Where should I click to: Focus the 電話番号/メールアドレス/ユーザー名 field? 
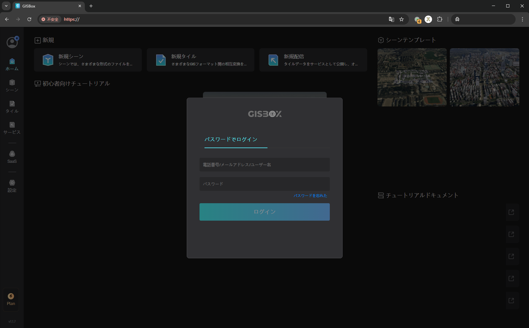point(264,165)
